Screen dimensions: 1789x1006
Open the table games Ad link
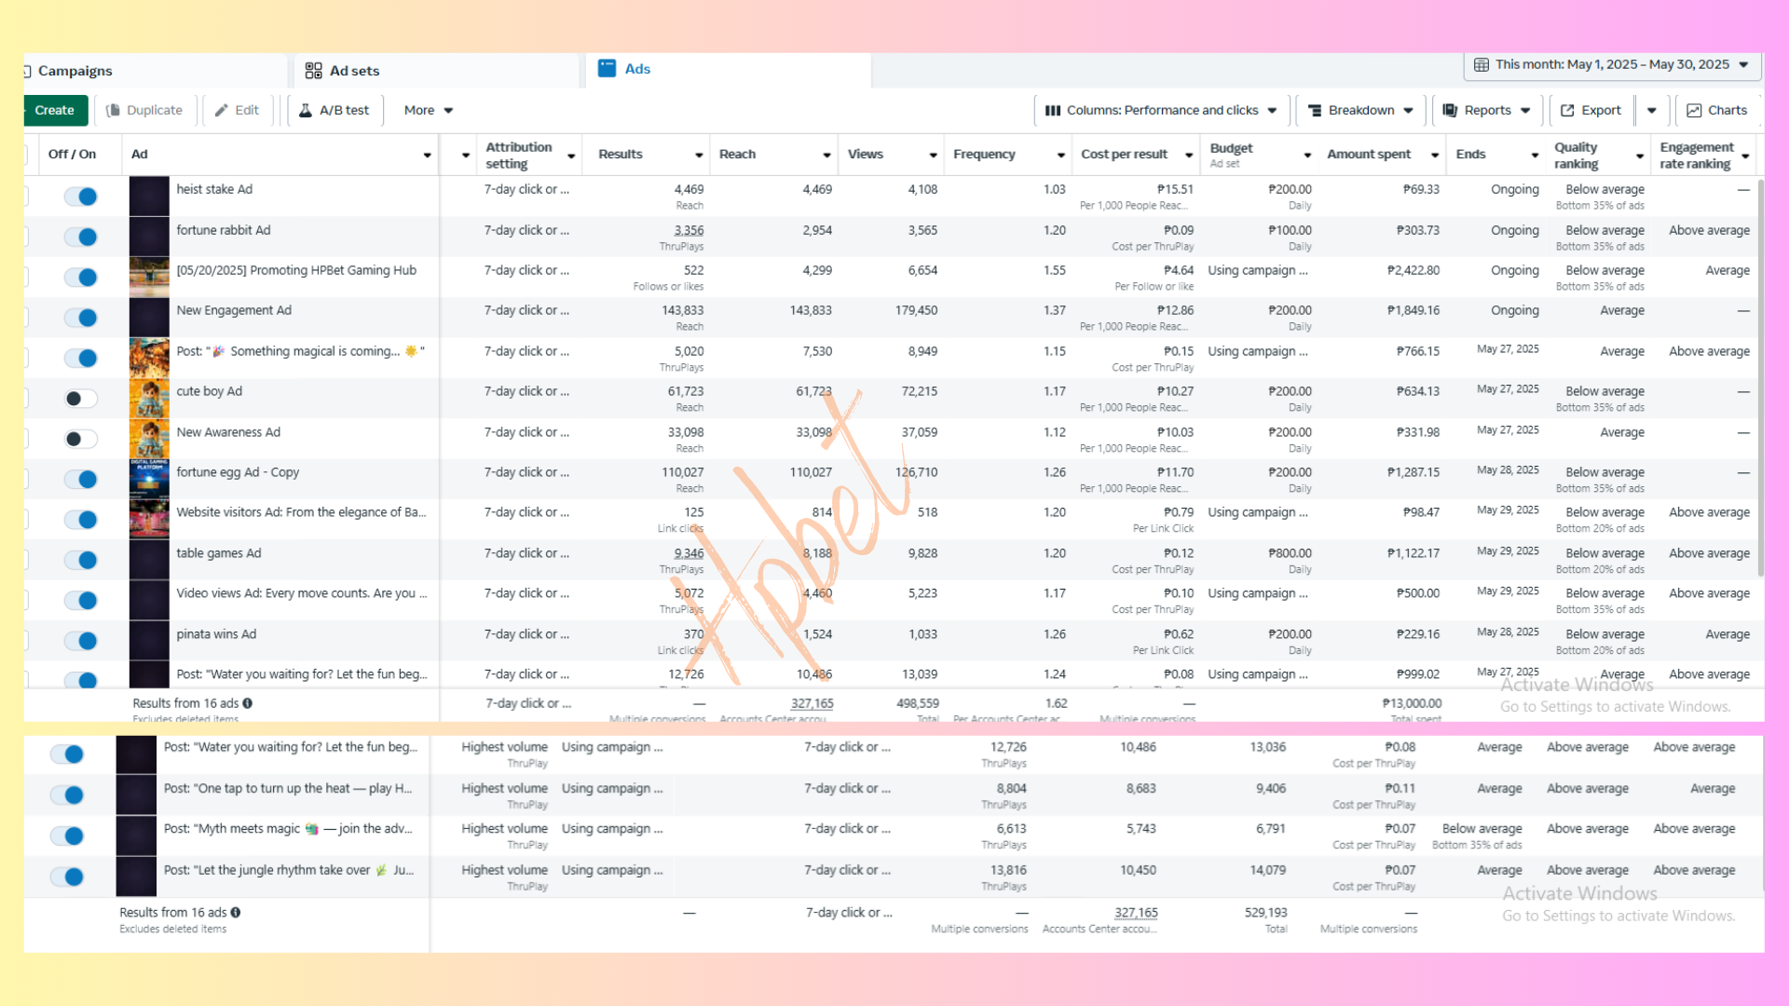coord(219,553)
